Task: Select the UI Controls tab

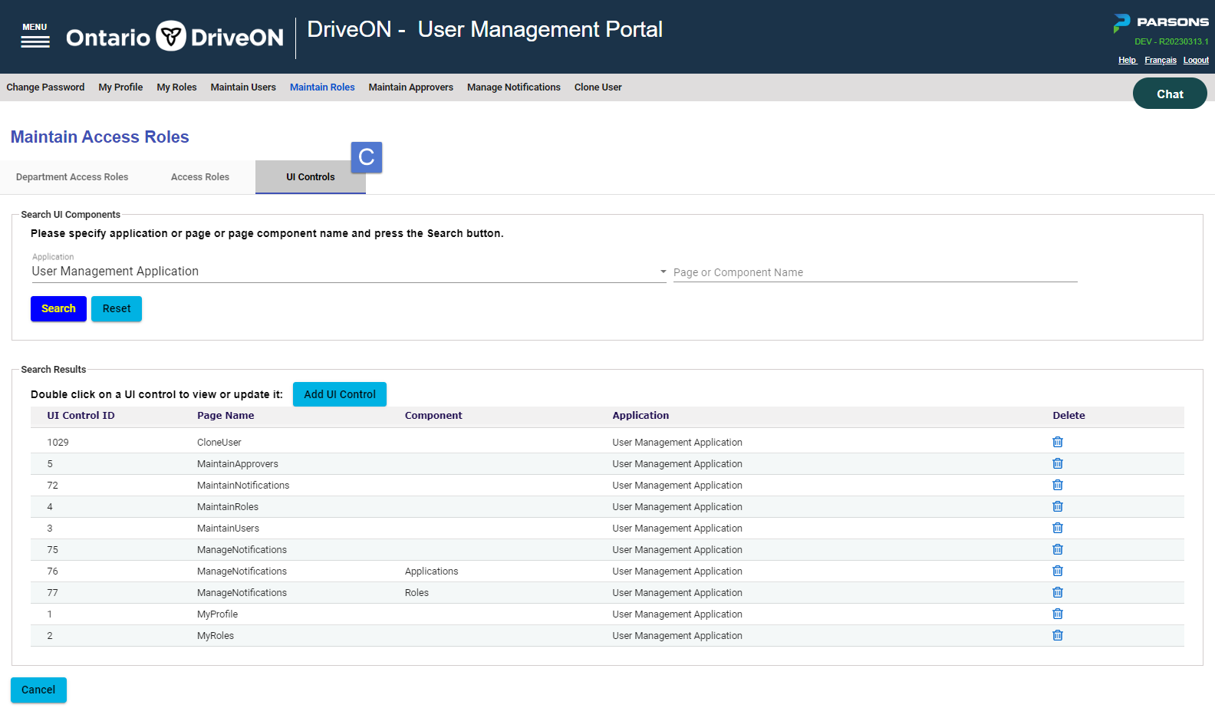Action: pyautogui.click(x=311, y=177)
